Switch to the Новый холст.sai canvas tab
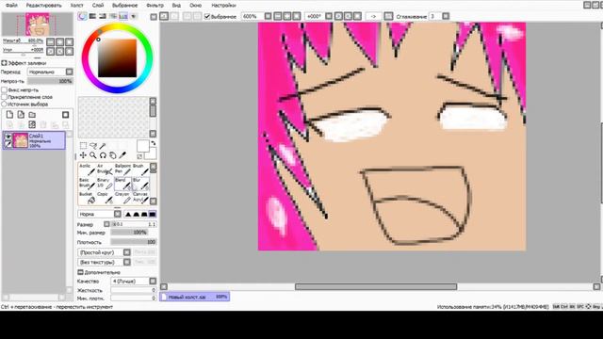This screenshot has width=603, height=339. pyautogui.click(x=195, y=297)
